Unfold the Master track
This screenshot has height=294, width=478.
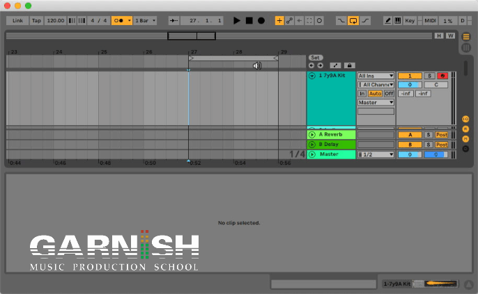[x=312, y=154]
